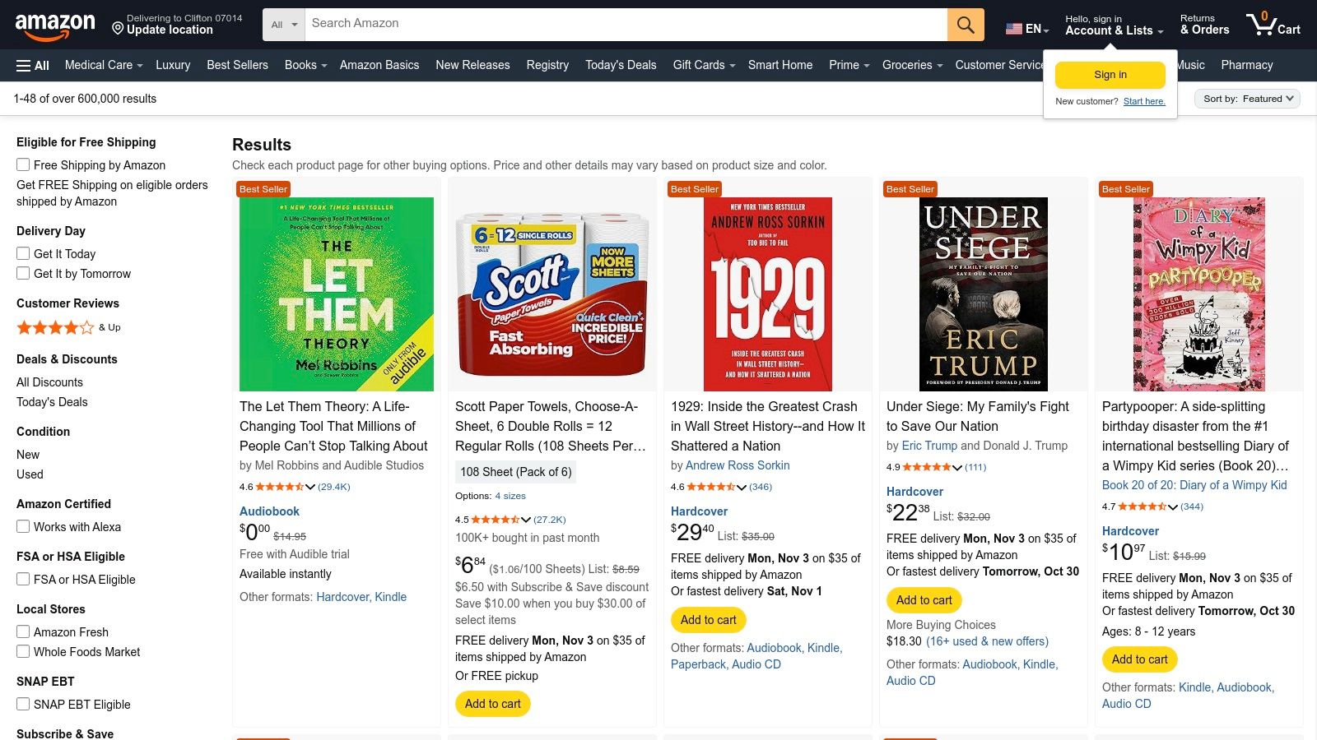1317x740 pixels.
Task: Click the Gift Cards navigation item
Action: click(x=699, y=65)
